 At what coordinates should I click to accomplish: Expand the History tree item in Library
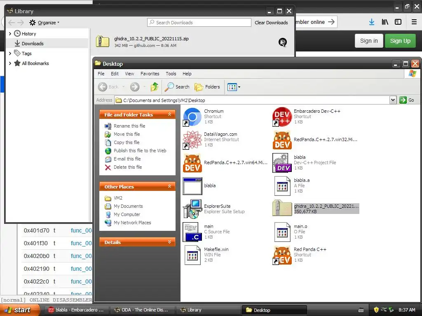coord(10,34)
